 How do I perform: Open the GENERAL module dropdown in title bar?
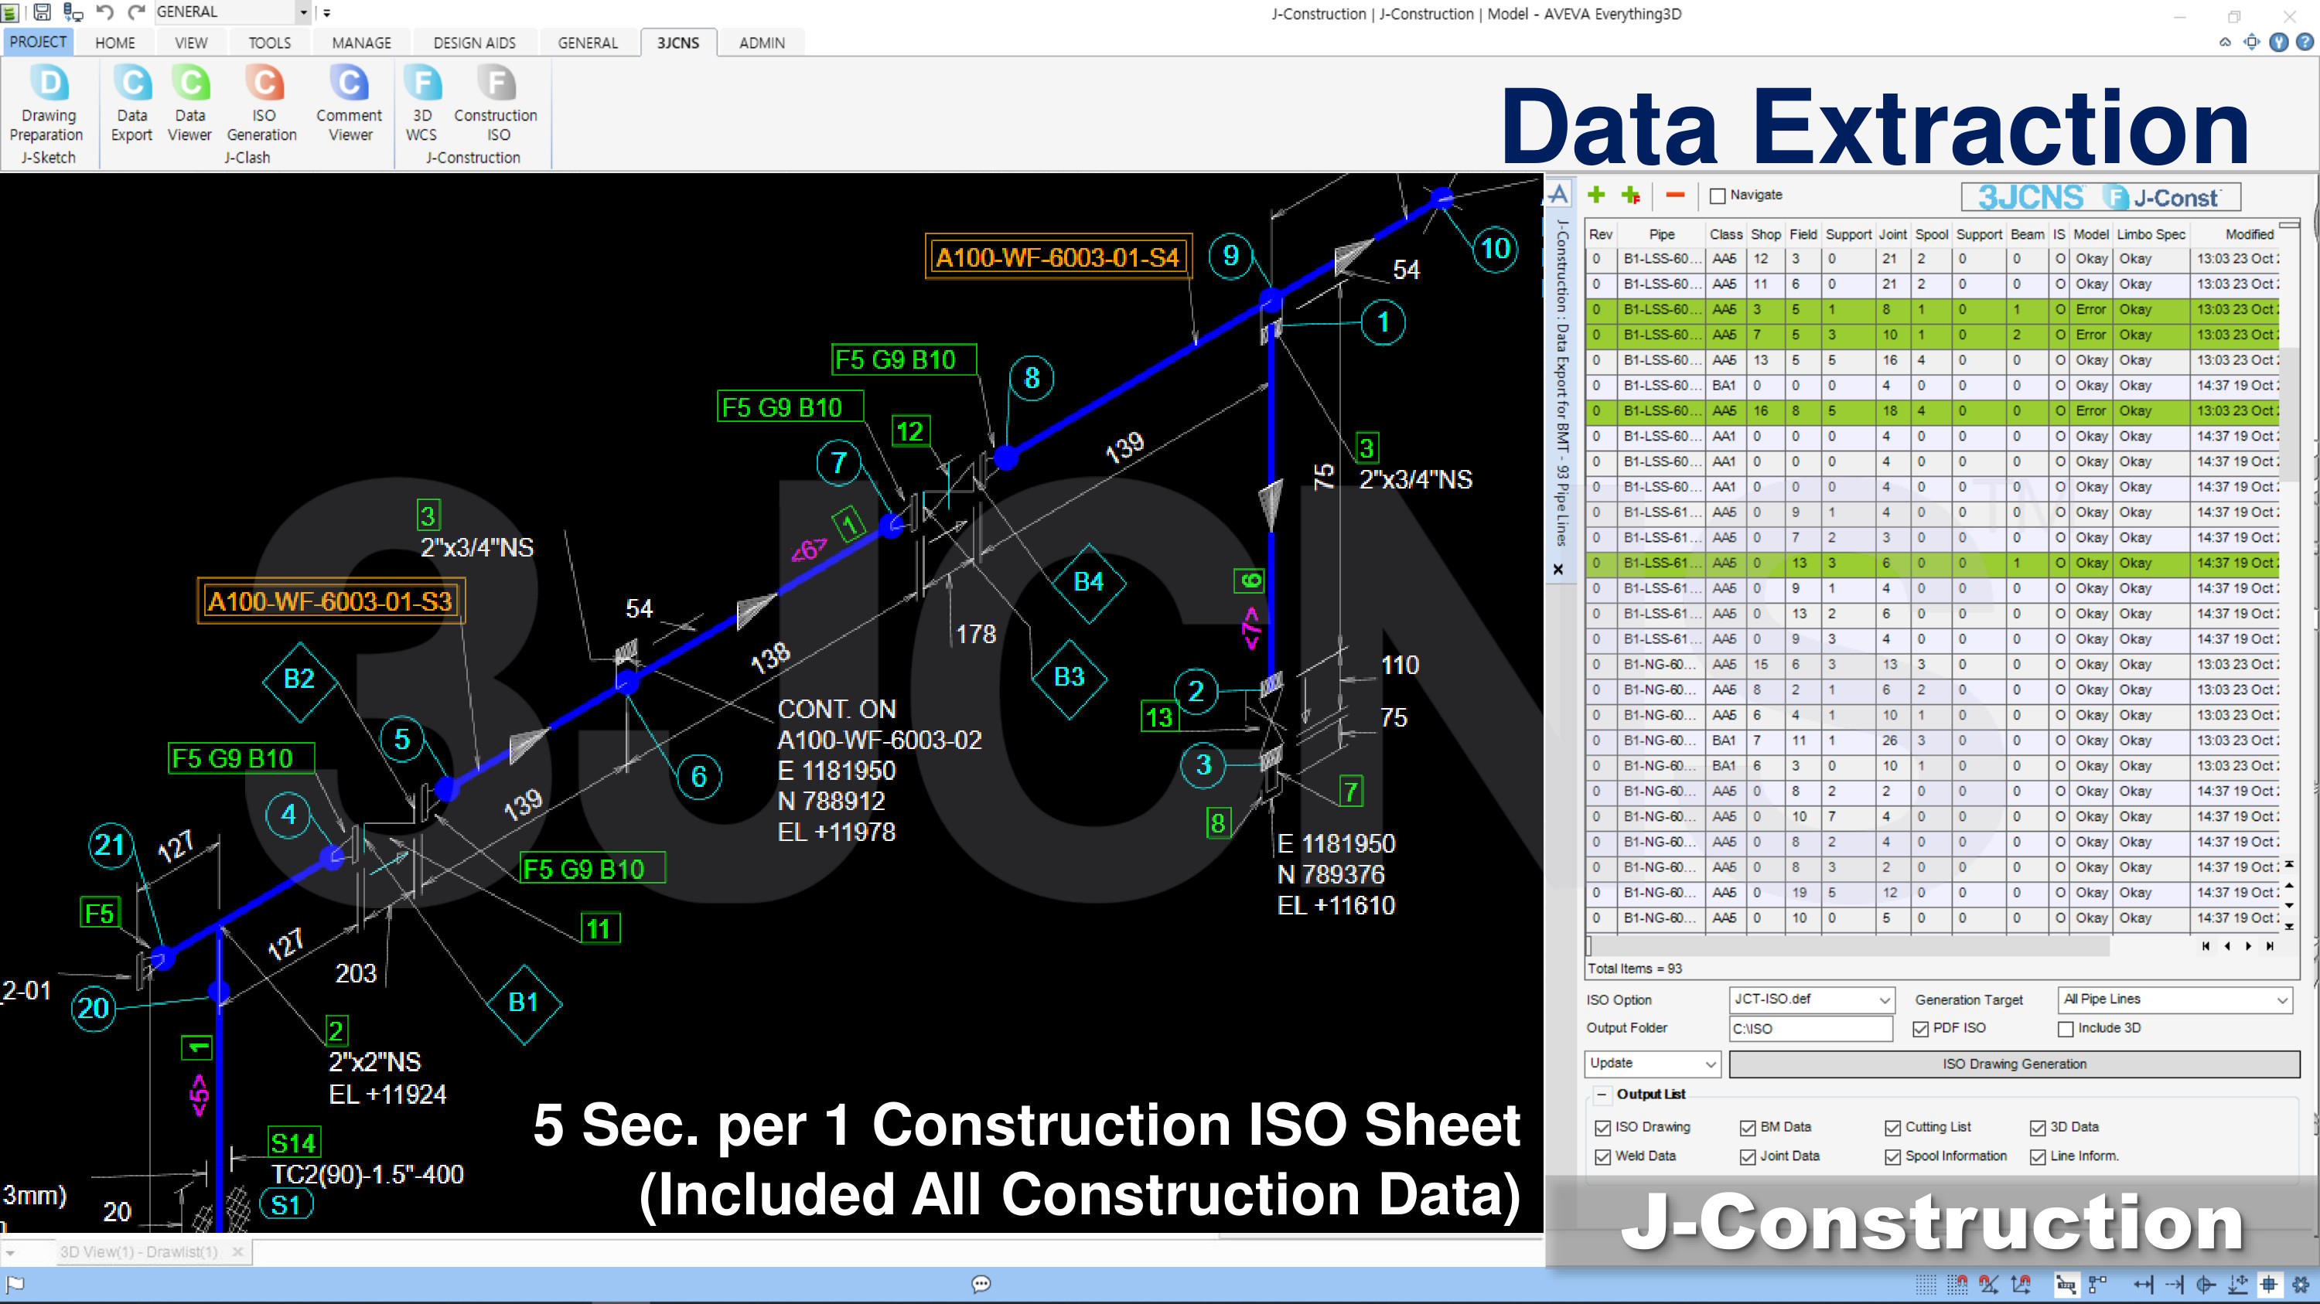pos(303,12)
